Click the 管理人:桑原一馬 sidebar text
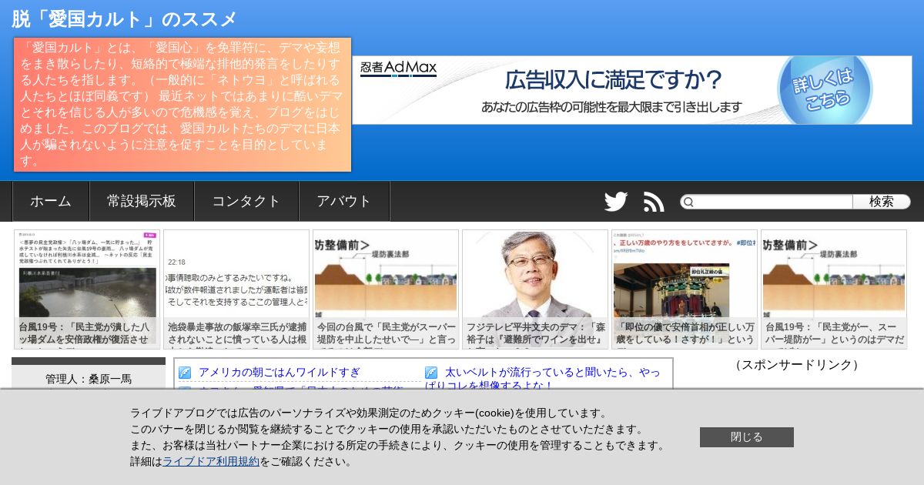 [x=89, y=379]
